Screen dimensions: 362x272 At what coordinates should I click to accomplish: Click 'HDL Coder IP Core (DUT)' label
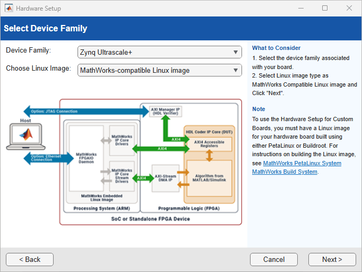pos(209,132)
